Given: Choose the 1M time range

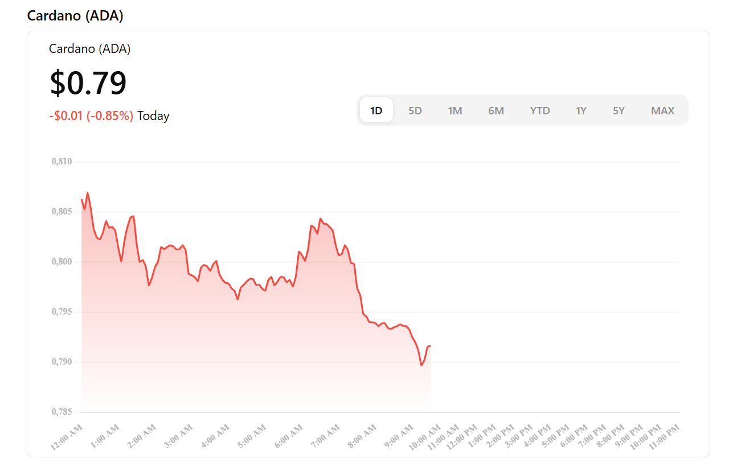Looking at the screenshot, I should 454,110.
